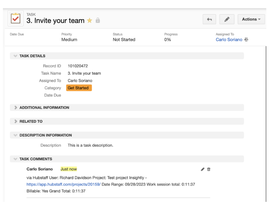The height and width of the screenshot is (204, 275).
Task: Open the Hubstaff project URL link
Action: click(63, 184)
